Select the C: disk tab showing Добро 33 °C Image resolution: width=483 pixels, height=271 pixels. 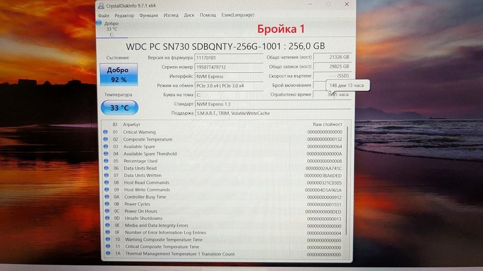point(112,29)
